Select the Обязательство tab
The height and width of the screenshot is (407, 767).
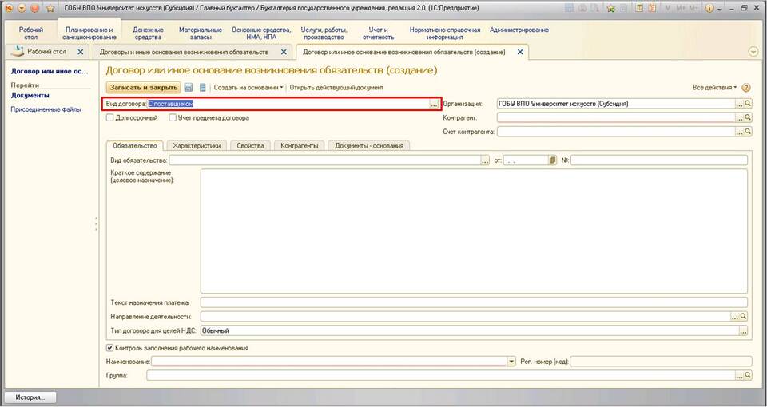[134, 145]
